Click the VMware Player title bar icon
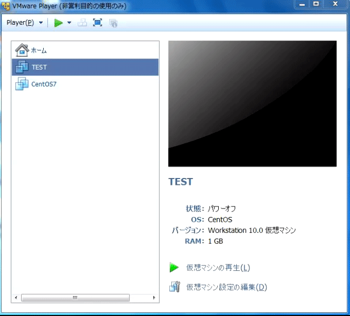This screenshot has width=350, height=316. click(6, 6)
